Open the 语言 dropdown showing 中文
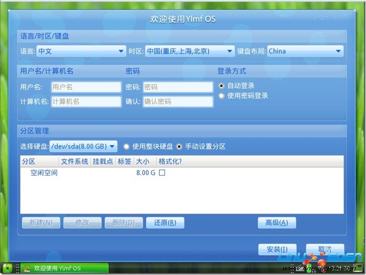Screen dimensions: 366x275 coord(81,51)
